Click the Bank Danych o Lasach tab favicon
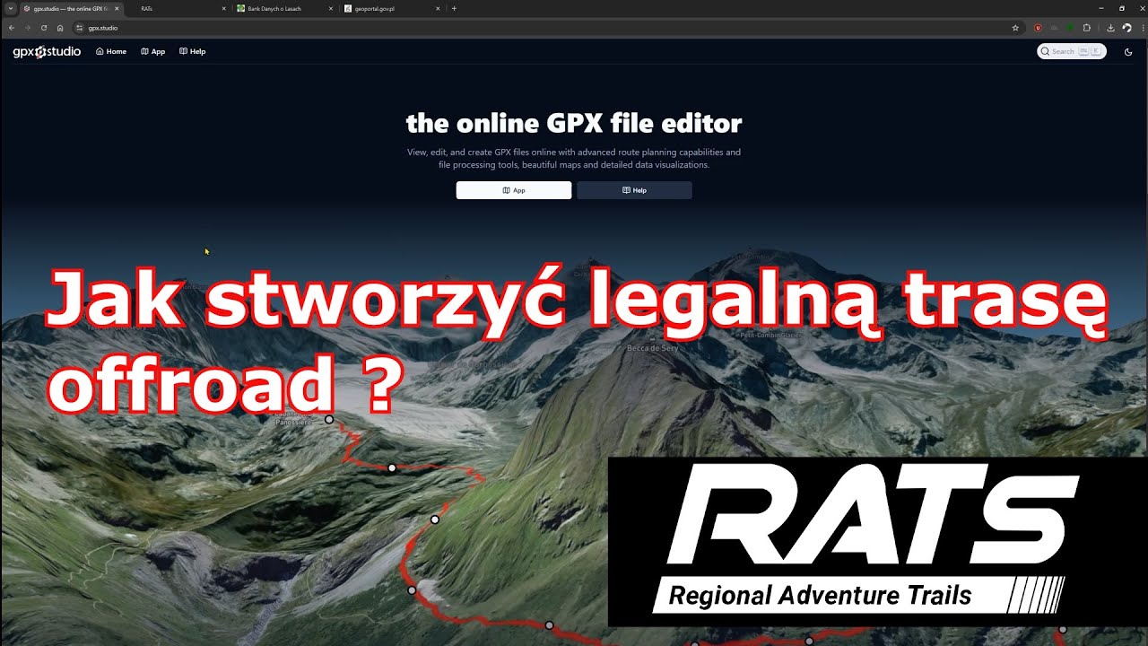 [x=241, y=8]
